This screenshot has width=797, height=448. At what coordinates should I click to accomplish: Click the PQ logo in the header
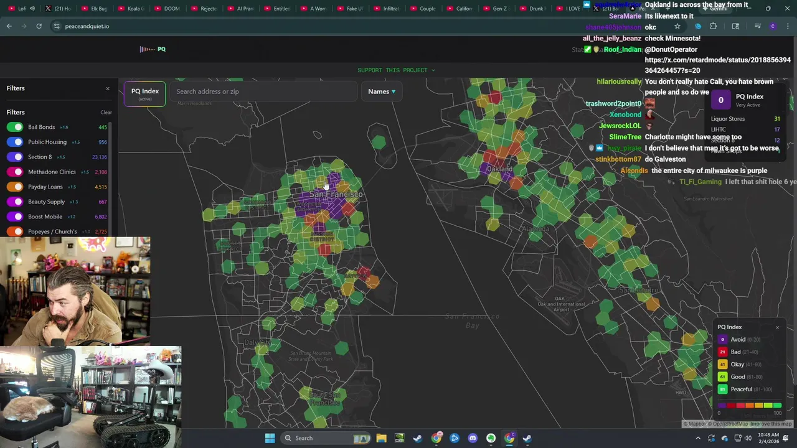153,49
